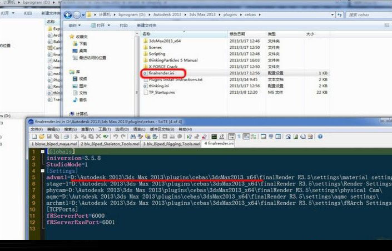This screenshot has width=392, height=251.
Task: Sort files by 修改日期 column header
Action: pyautogui.click(x=247, y=34)
